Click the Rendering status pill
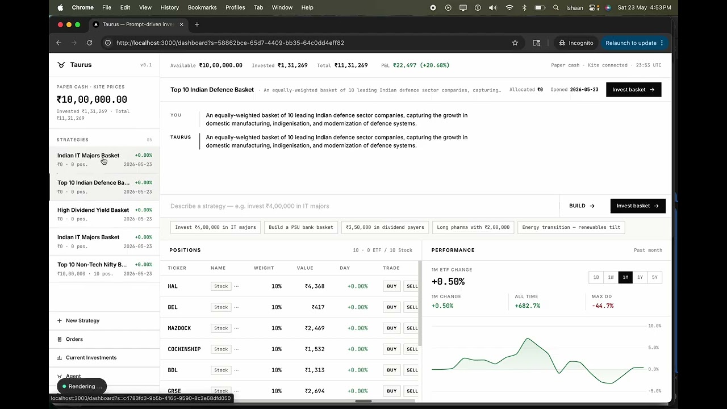 82,386
